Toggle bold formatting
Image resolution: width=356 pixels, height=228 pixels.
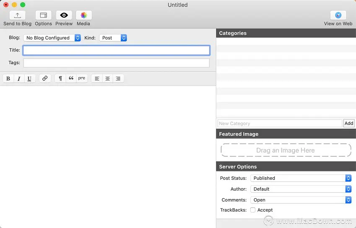coord(8,78)
